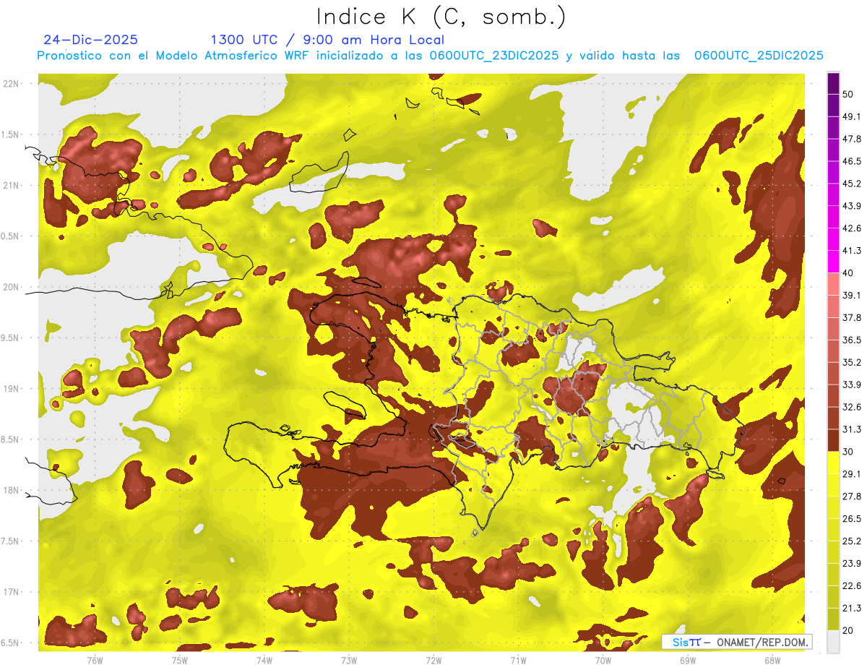This screenshot has width=867, height=670.
Task: Click legend value "39.1"
Action: (x=852, y=295)
